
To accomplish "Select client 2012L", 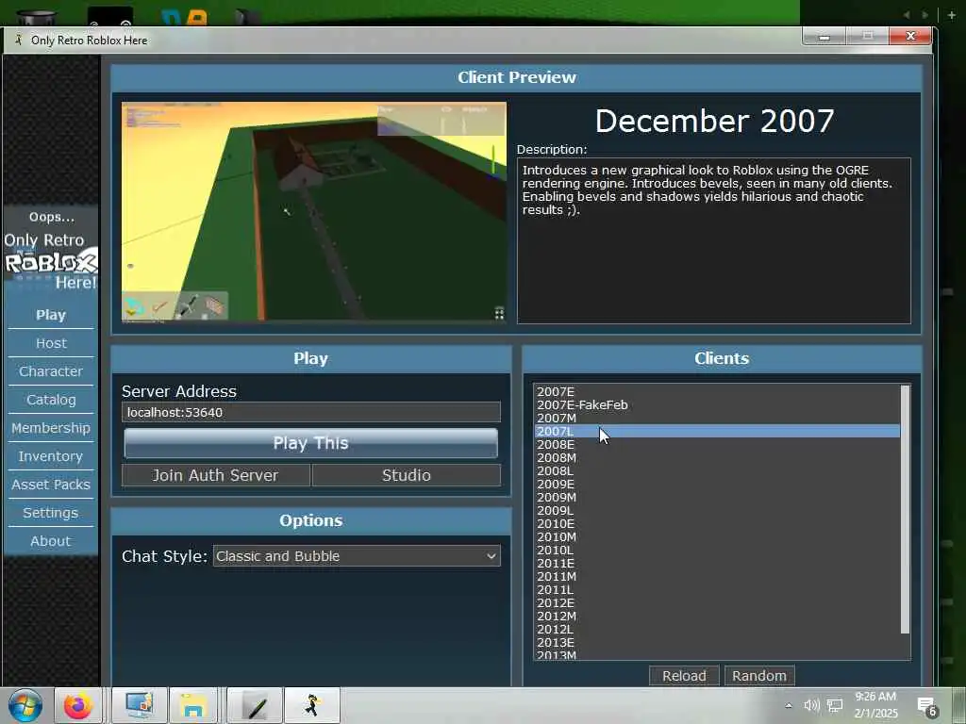I will pos(717,629).
